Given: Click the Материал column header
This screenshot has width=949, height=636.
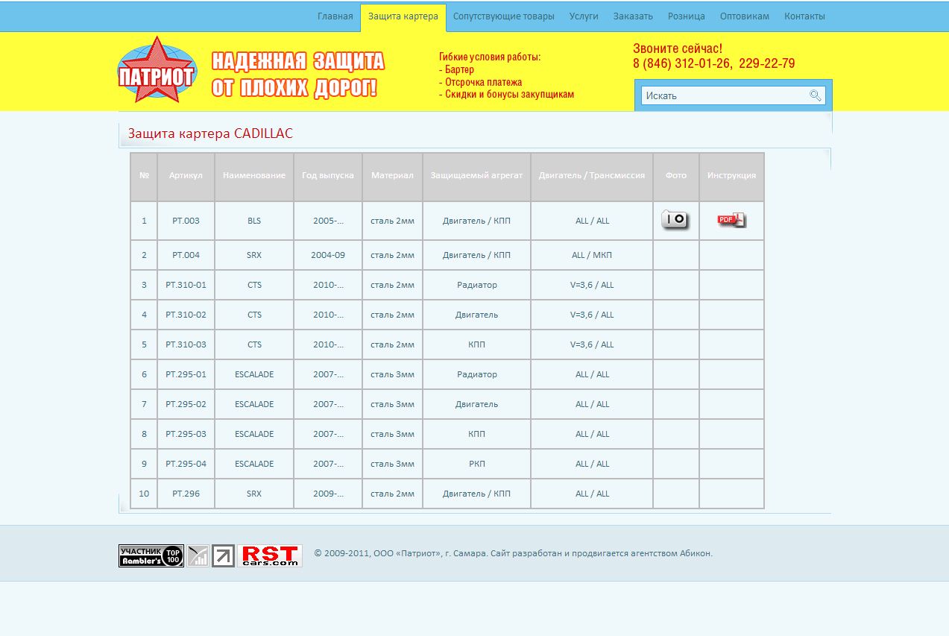Looking at the screenshot, I should click(x=392, y=176).
